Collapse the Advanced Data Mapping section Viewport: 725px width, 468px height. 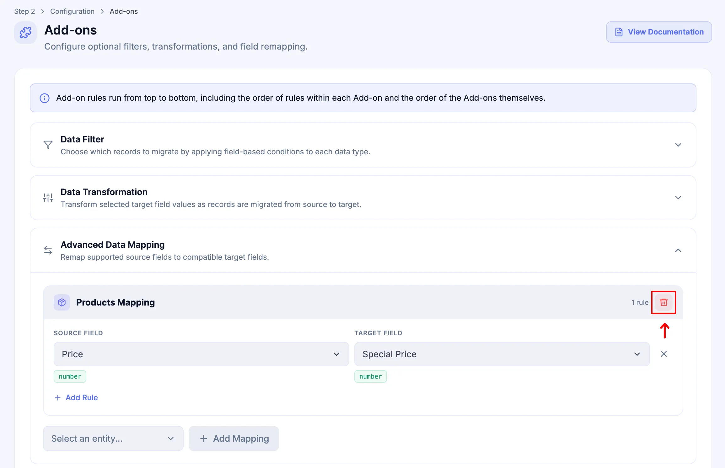pos(678,250)
